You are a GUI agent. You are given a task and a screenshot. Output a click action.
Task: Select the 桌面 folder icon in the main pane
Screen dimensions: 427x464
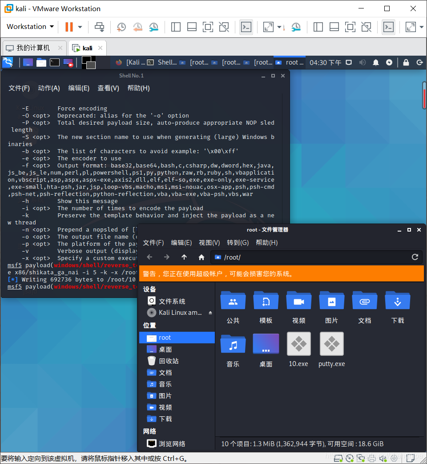[266, 344]
